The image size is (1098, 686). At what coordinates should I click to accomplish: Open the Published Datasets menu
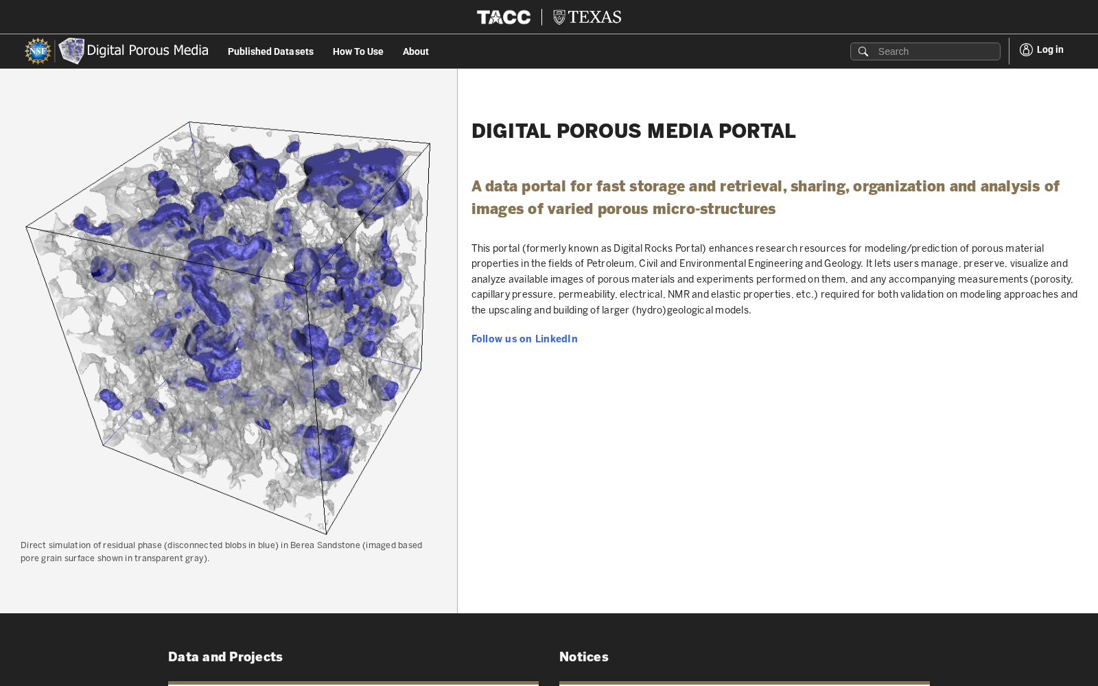pos(270,51)
